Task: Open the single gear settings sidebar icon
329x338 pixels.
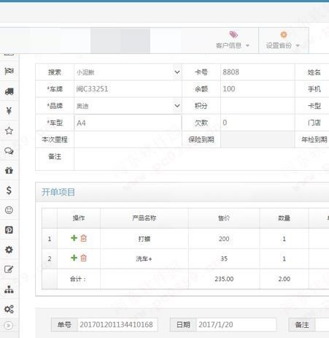Action: [9, 250]
